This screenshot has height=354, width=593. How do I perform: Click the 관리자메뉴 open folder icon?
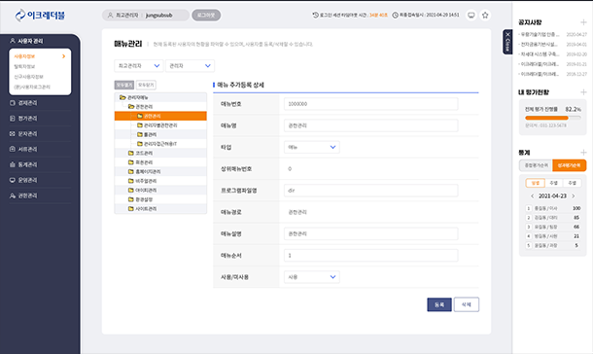(122, 97)
